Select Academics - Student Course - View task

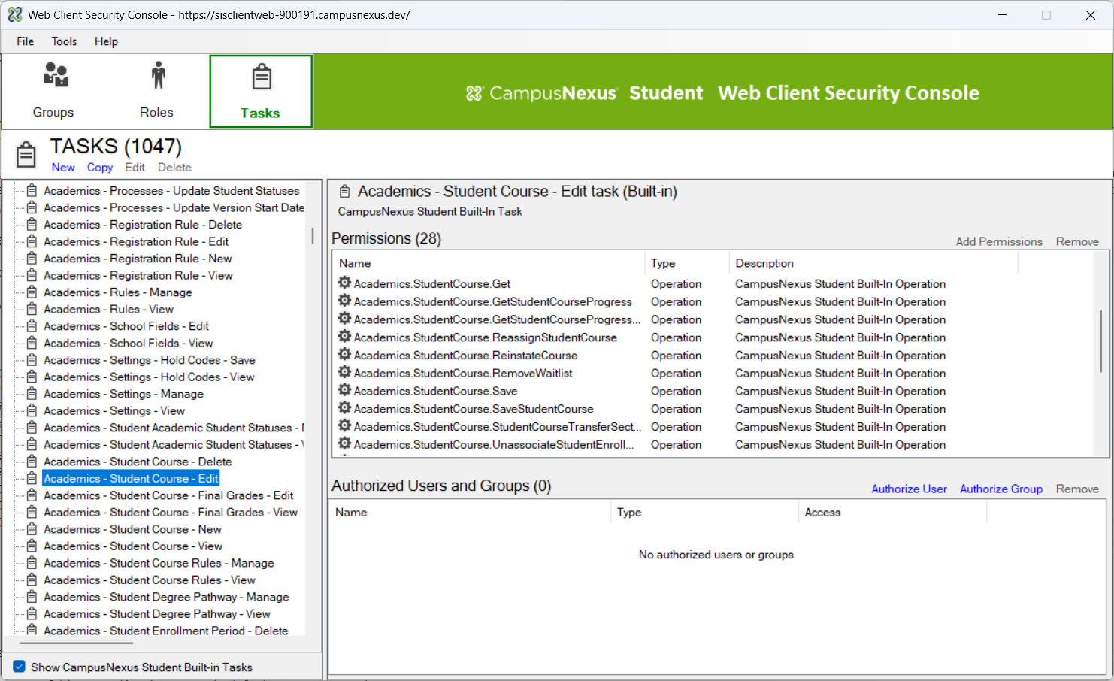tap(133, 546)
